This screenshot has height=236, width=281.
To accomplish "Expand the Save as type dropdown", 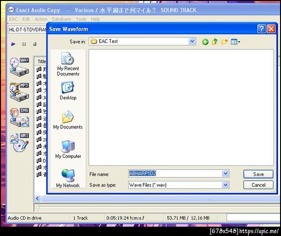I will pos(225,185).
